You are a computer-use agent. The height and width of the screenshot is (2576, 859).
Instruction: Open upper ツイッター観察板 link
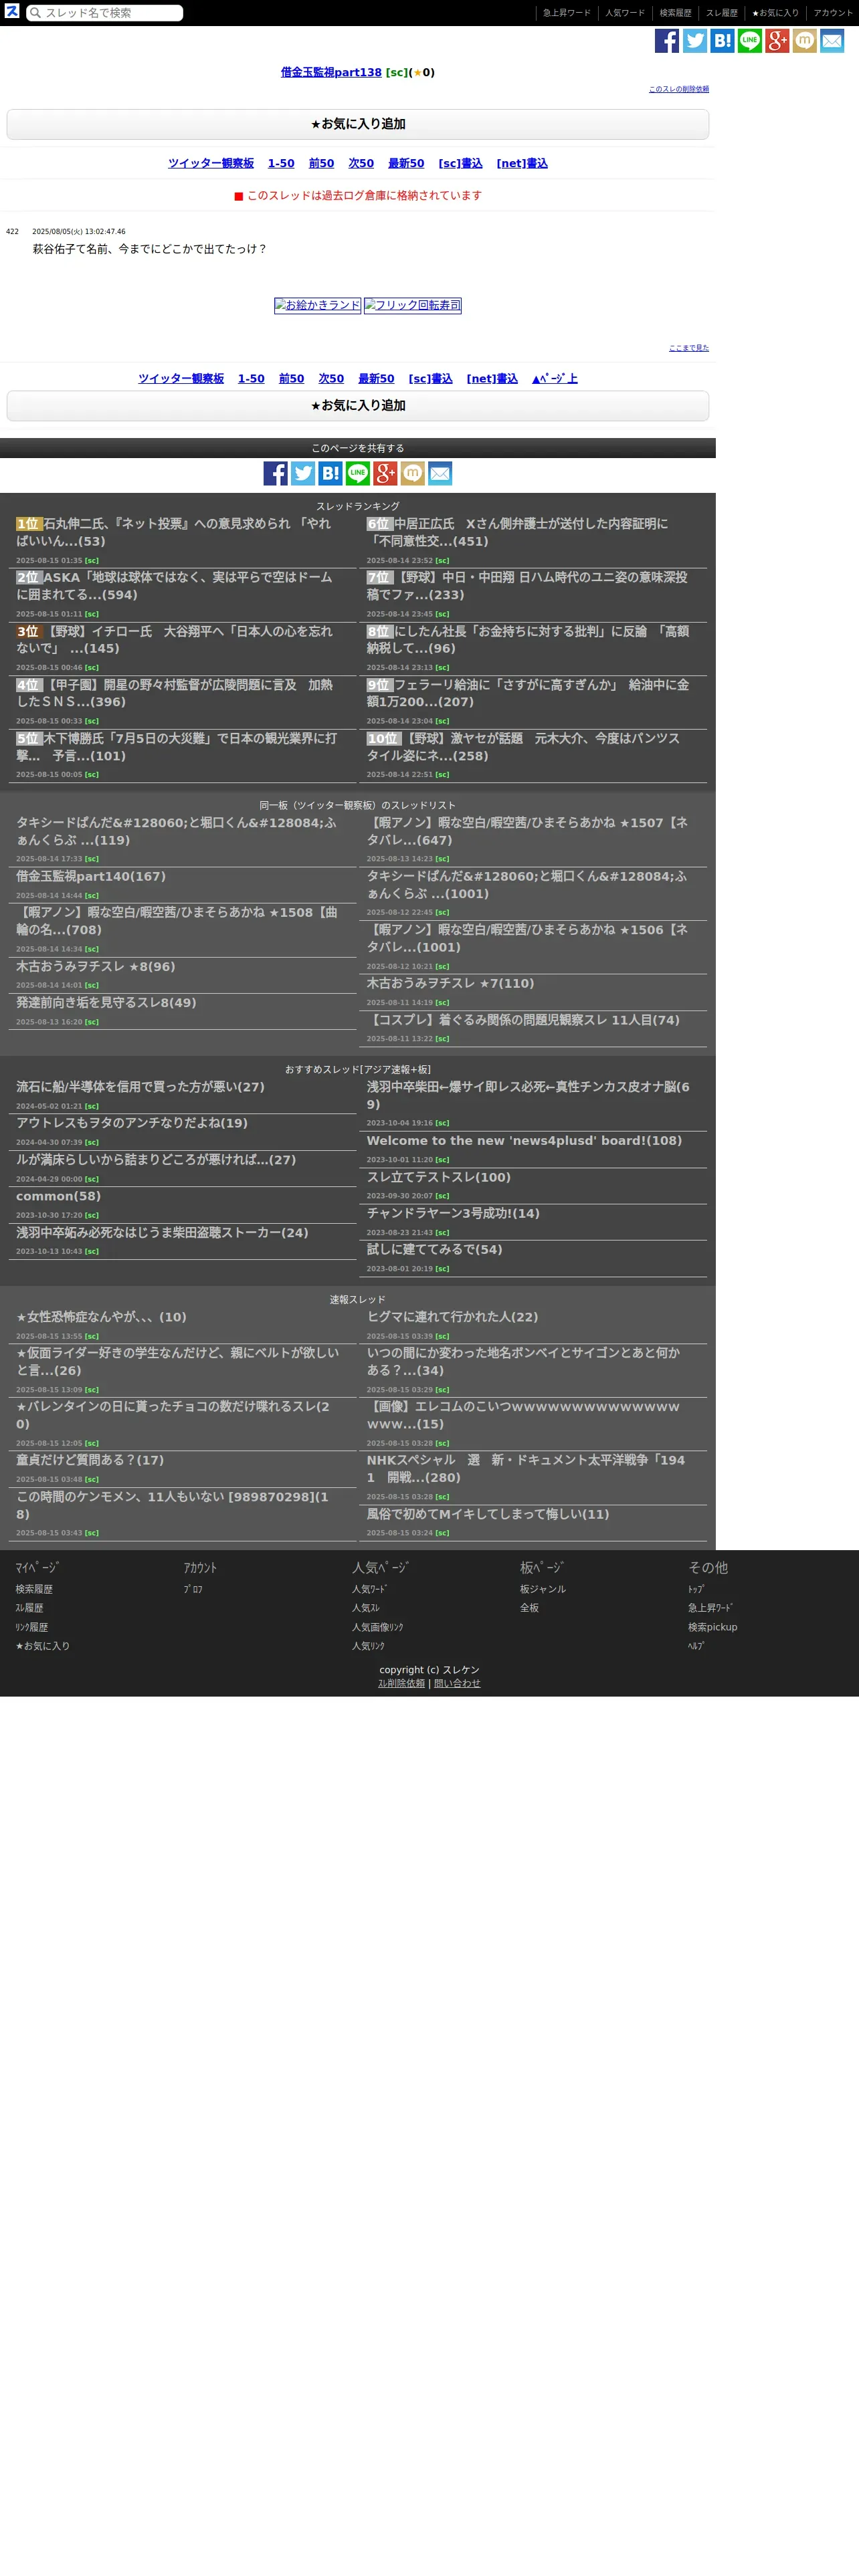[x=211, y=163]
